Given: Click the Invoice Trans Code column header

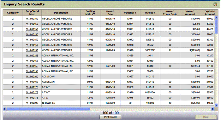Looking at the screenshot, I should [170, 13].
